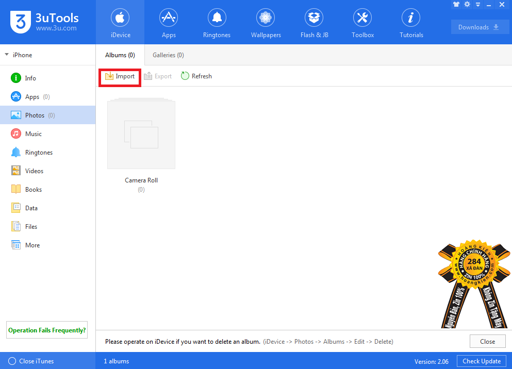Select Info in the sidebar
Image resolution: width=512 pixels, height=369 pixels.
[47, 78]
